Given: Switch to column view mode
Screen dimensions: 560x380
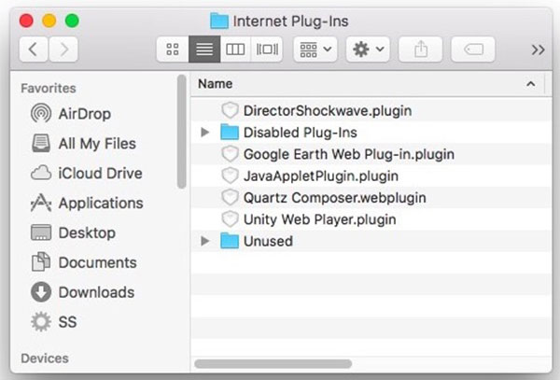Looking at the screenshot, I should click(235, 49).
